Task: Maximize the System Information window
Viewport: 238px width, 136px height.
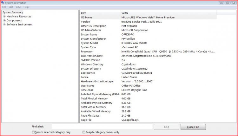Action: click(x=228, y=3)
